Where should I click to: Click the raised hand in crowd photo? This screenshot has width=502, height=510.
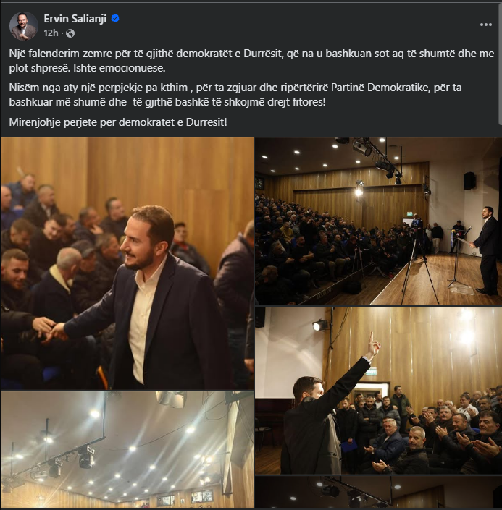click(x=373, y=347)
